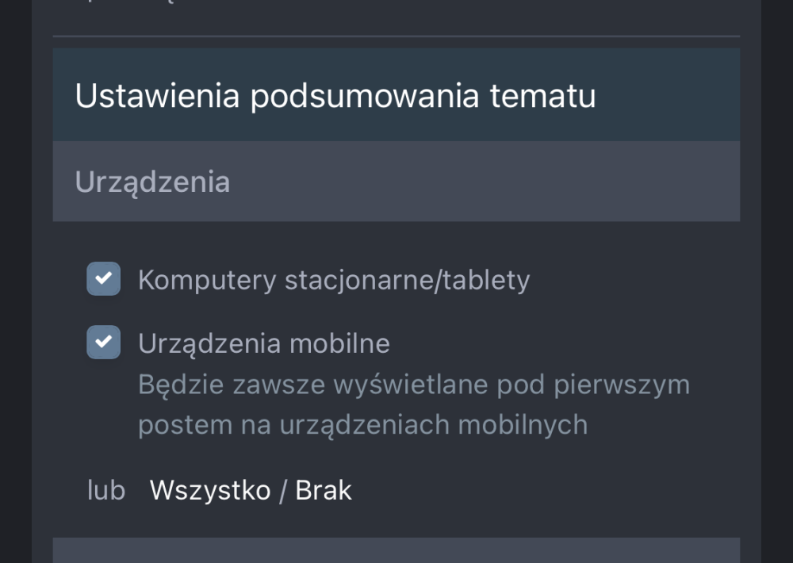The height and width of the screenshot is (563, 793).
Task: Select the Brak link
Action: tap(324, 490)
